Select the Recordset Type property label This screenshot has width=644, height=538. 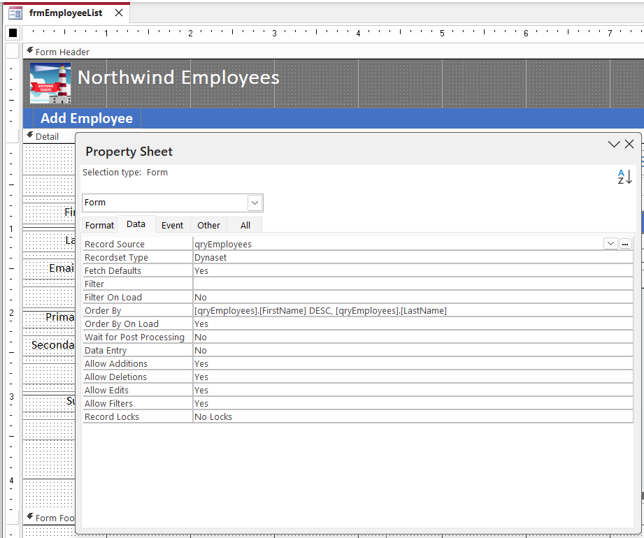116,257
